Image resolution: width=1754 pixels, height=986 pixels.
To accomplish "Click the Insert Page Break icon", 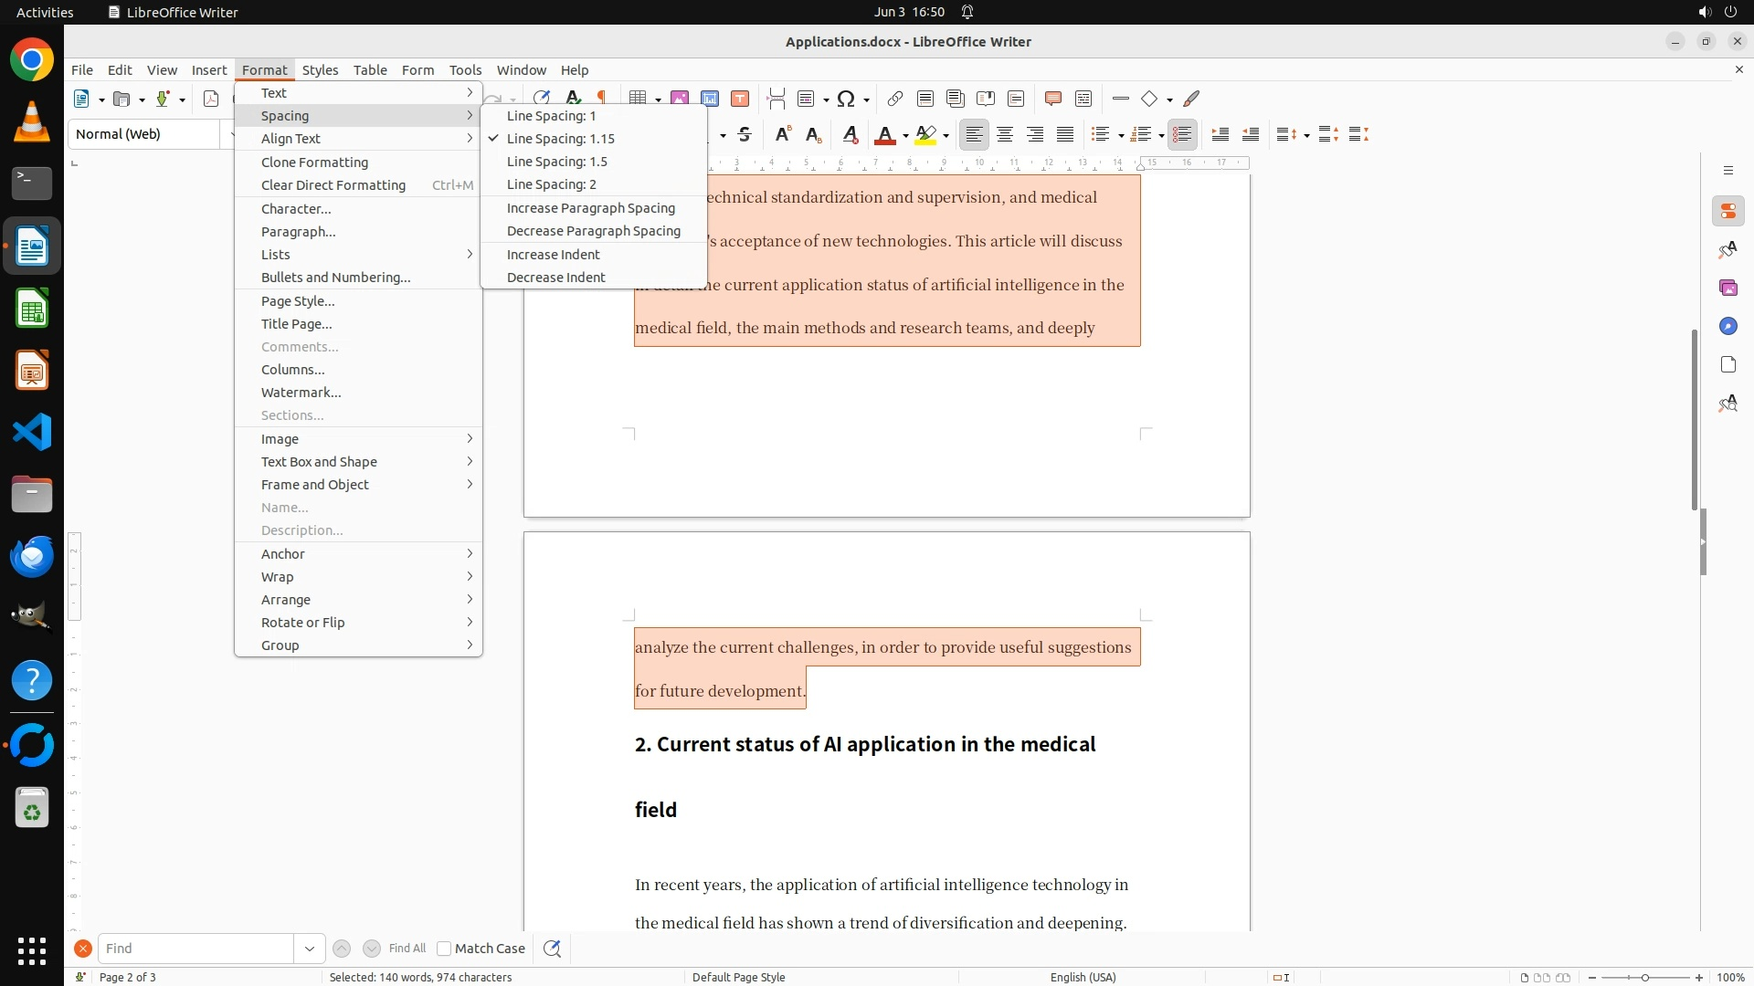I will click(x=777, y=99).
